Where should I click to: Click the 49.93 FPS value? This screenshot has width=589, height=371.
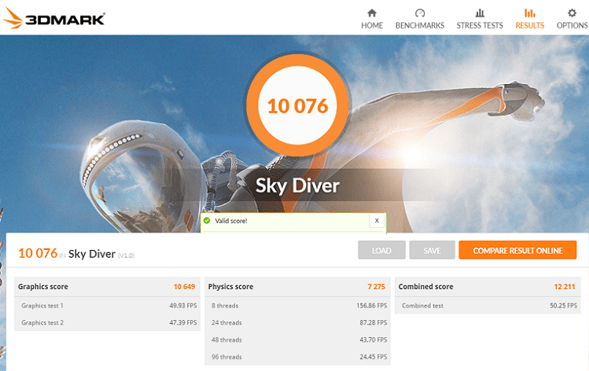tap(183, 306)
